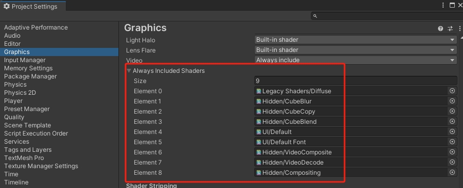Click the object picker for Element 2
This screenshot has height=188, width=463.
point(452,111)
